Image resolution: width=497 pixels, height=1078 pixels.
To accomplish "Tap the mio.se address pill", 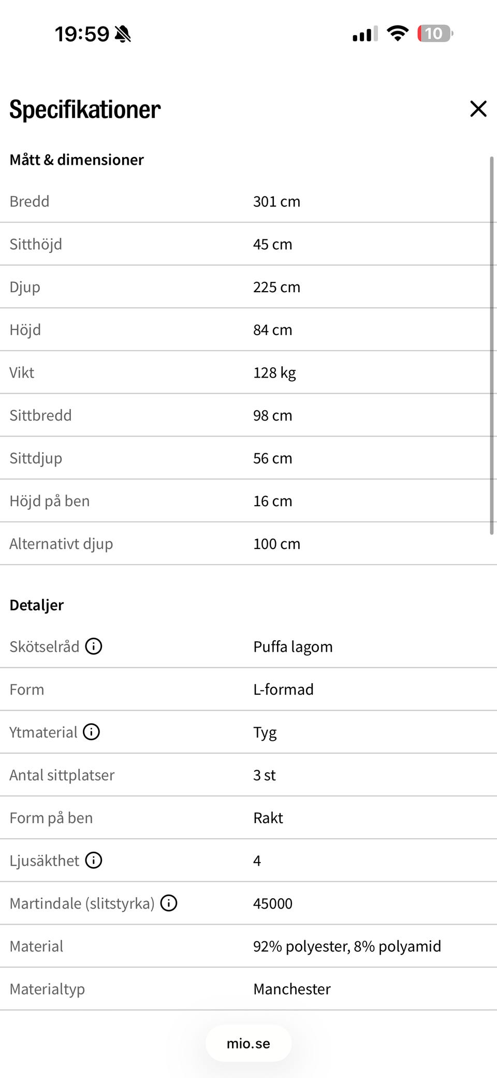I will click(x=248, y=1043).
